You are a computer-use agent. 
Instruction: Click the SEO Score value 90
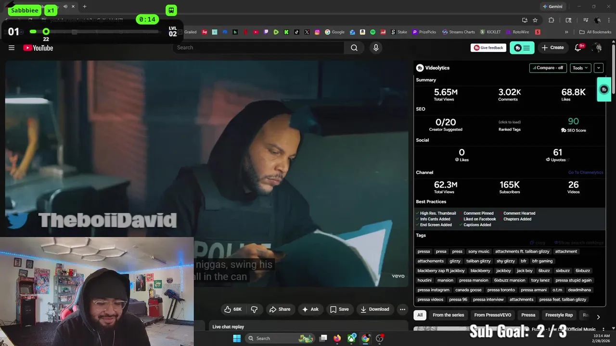point(573,122)
